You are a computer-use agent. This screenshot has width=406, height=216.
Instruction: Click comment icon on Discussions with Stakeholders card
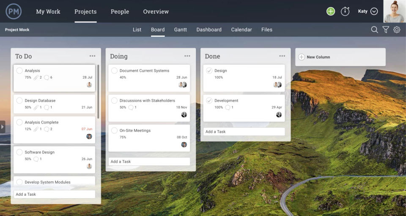click(131, 107)
